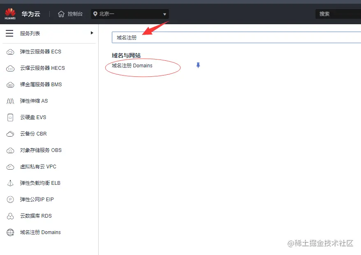The width and height of the screenshot is (361, 255).
Task: Click the 弹性云服务器 ECS icon
Action: 10,52
